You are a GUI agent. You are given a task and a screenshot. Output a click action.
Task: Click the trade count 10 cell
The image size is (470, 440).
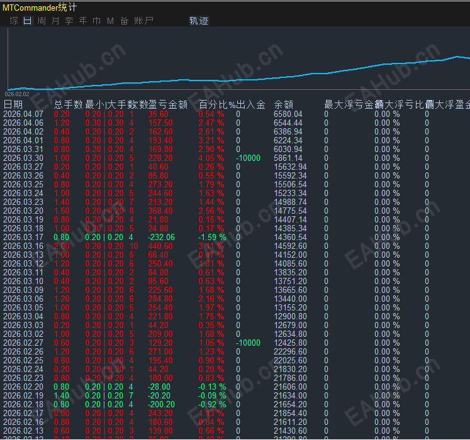(x=133, y=246)
